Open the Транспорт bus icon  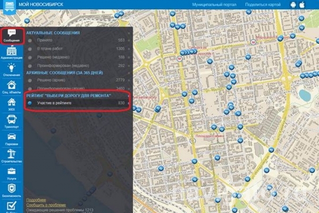coord(11,121)
